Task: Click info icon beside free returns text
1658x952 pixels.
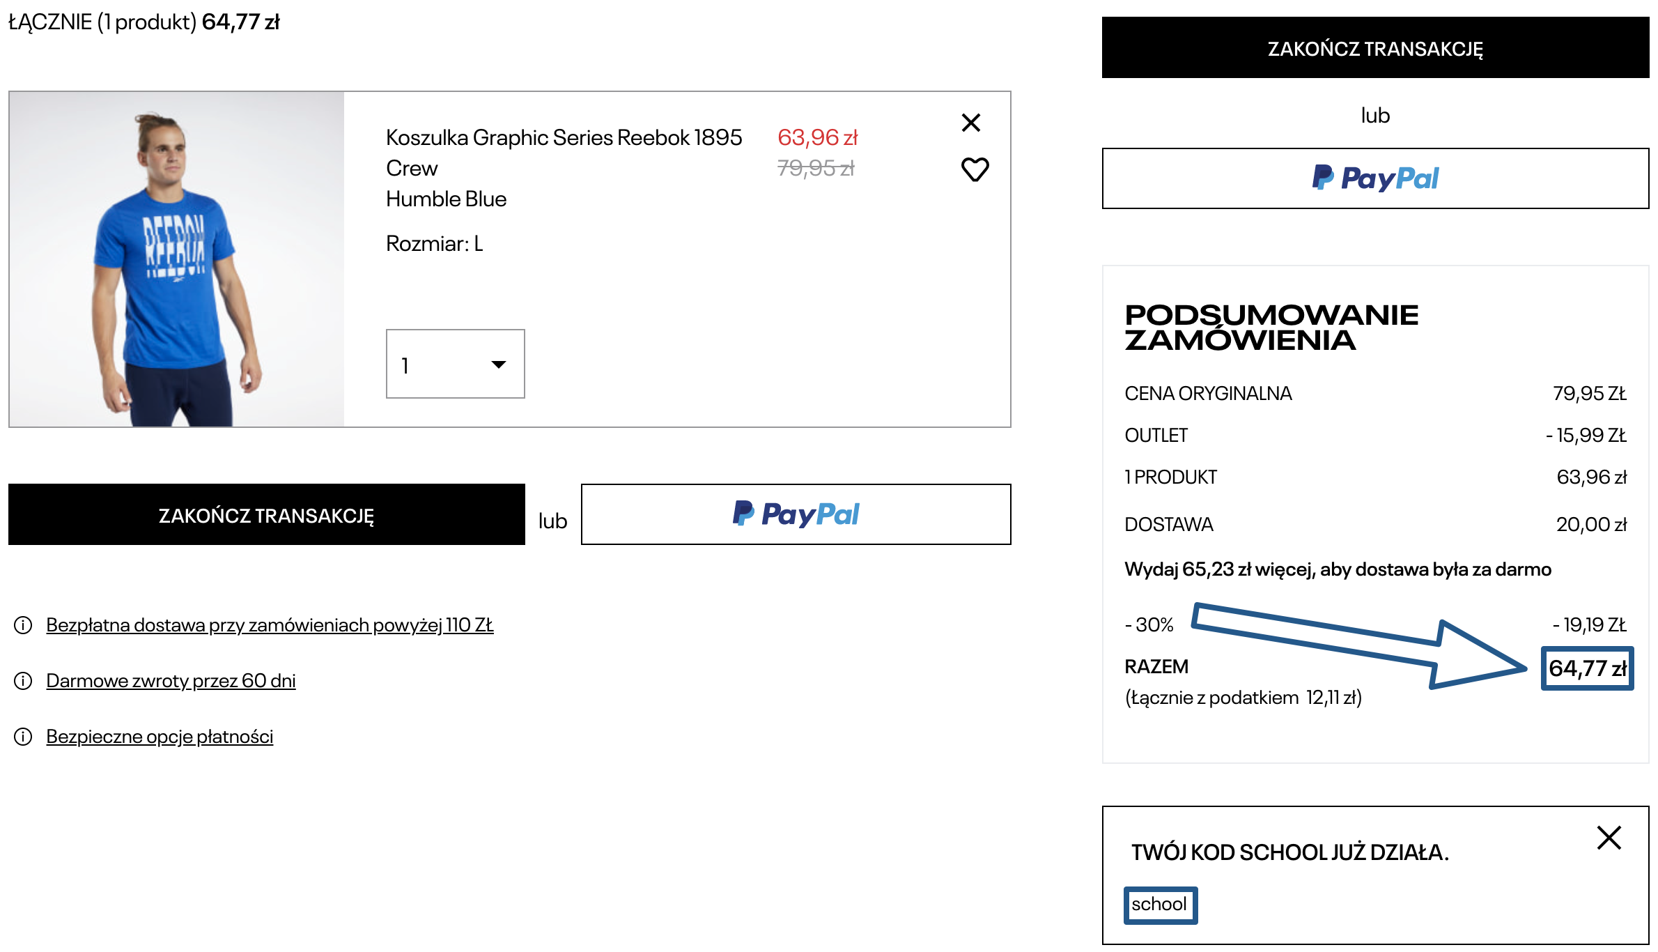Action: pyautogui.click(x=23, y=681)
